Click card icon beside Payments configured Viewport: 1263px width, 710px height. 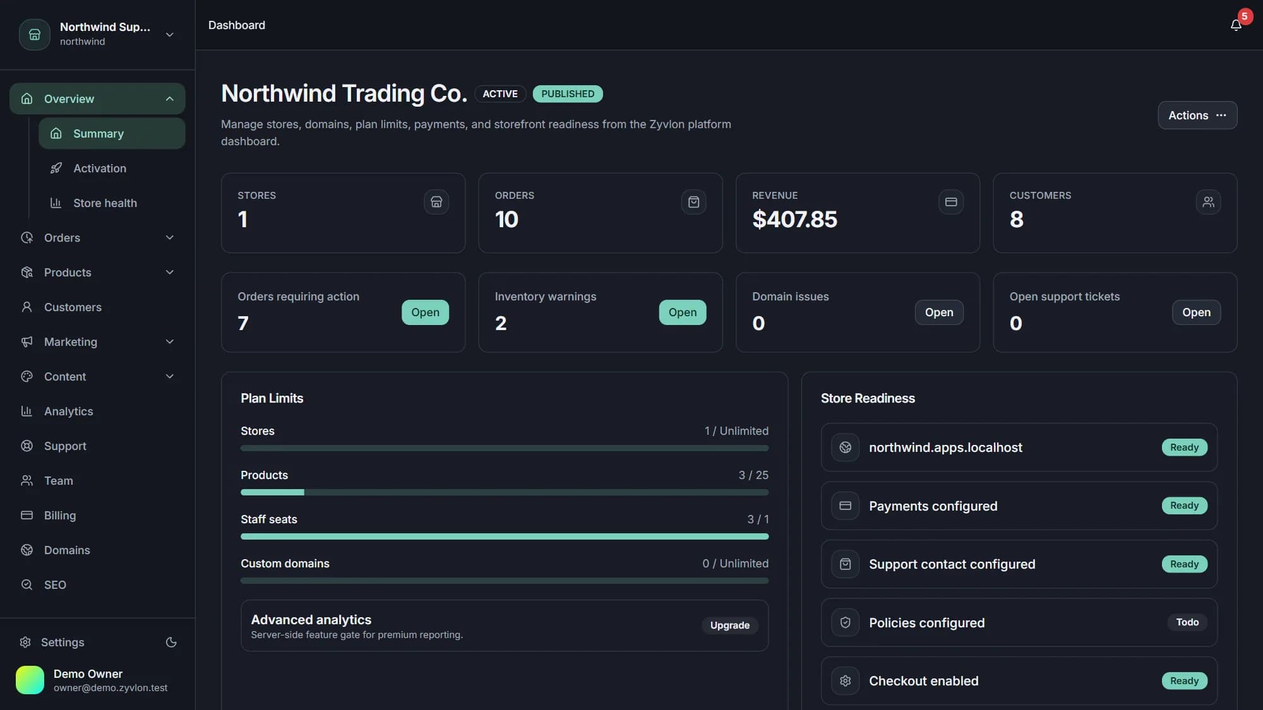845,506
